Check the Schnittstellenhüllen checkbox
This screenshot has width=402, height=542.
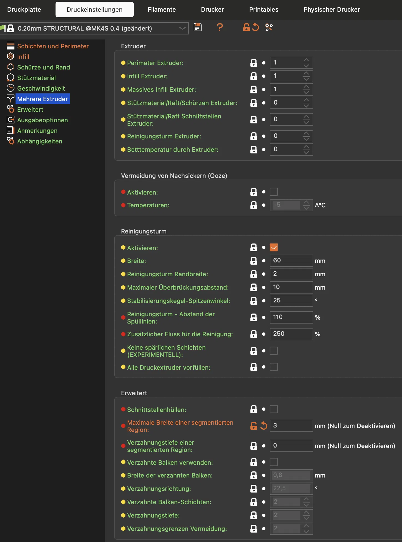pyautogui.click(x=274, y=409)
